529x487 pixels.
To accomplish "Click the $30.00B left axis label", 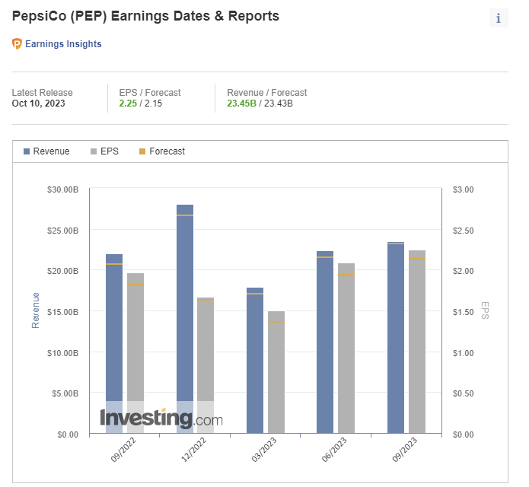I will click(62, 189).
